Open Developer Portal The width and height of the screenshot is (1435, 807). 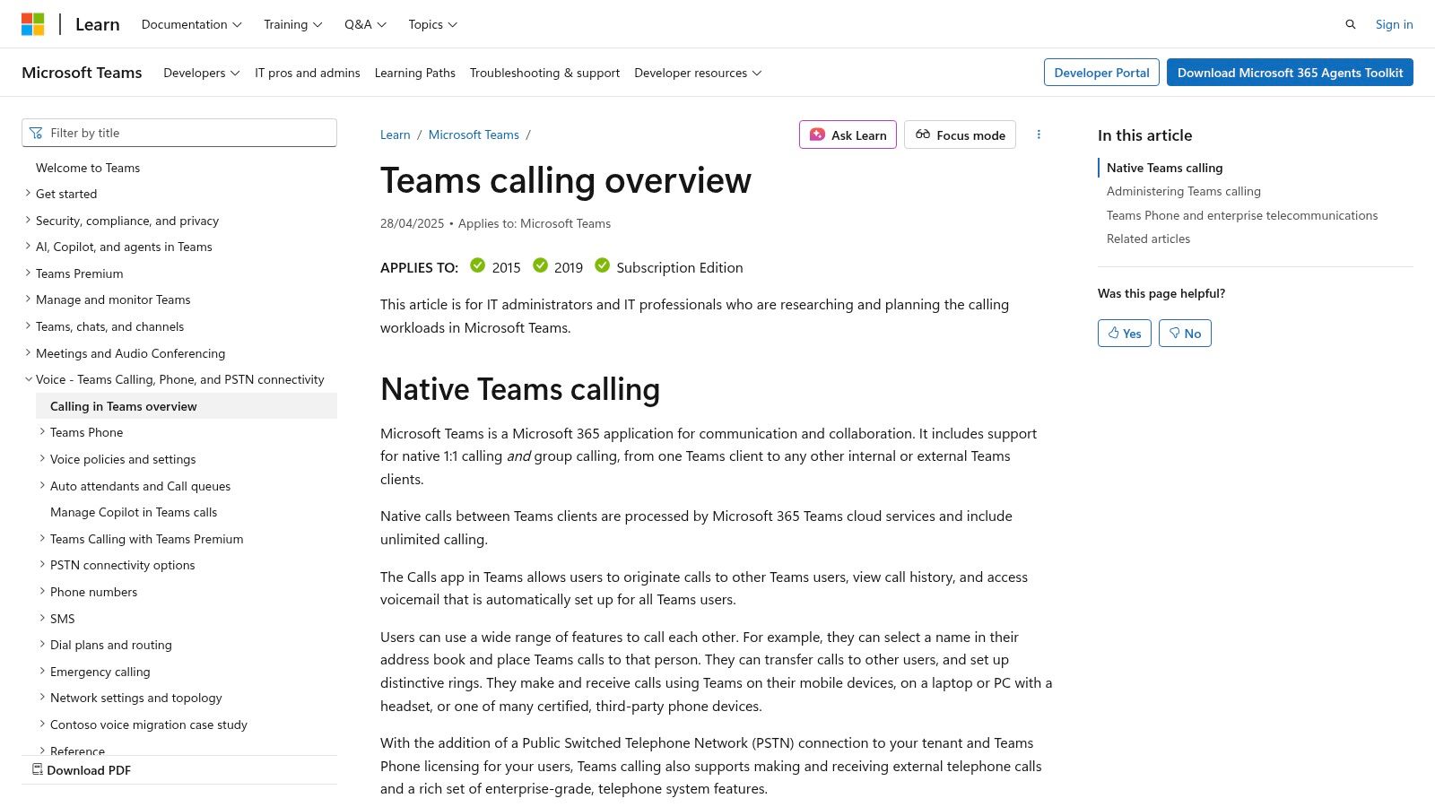(x=1101, y=73)
